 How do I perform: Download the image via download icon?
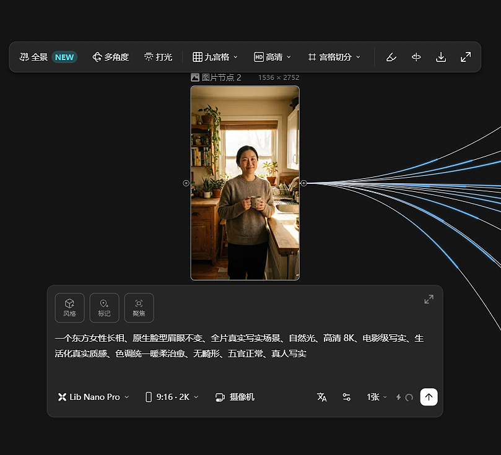pos(441,57)
